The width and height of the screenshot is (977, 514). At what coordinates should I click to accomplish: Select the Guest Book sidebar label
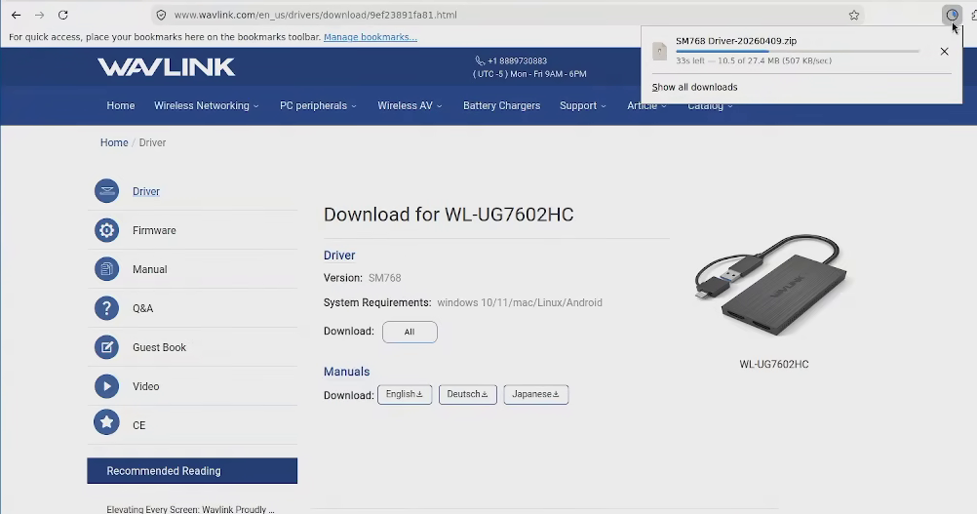point(159,347)
